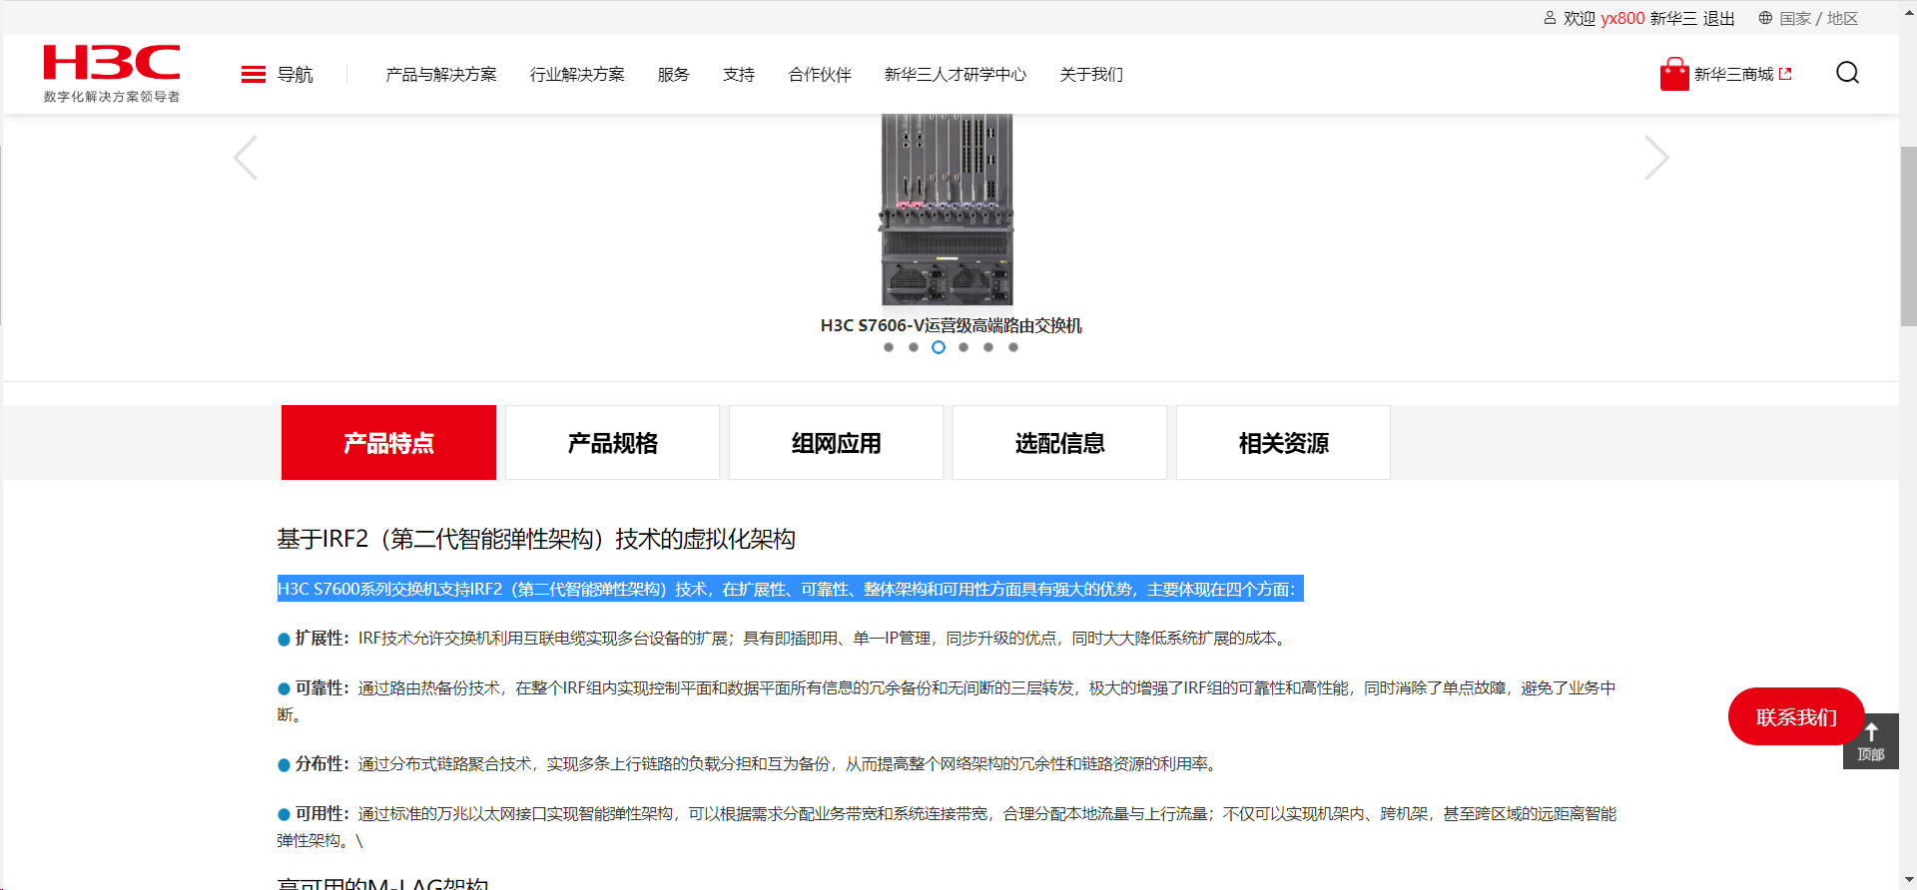This screenshot has height=890, width=1917.
Task: Select the first carousel dot
Action: [889, 347]
